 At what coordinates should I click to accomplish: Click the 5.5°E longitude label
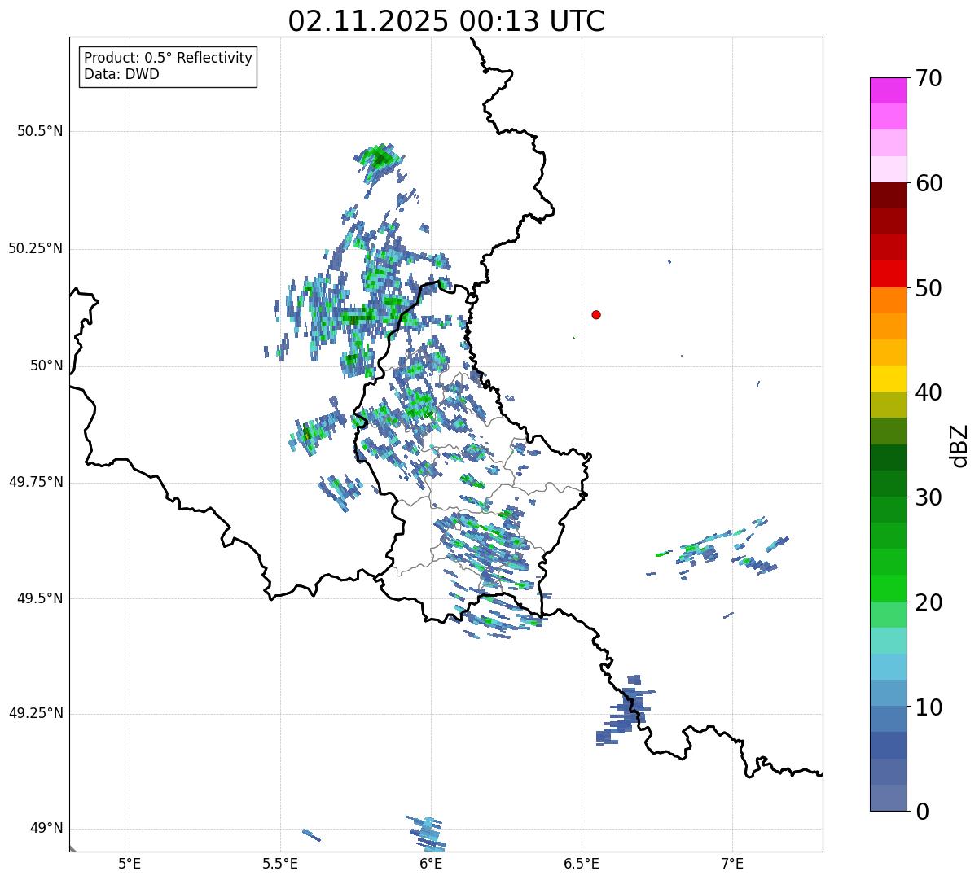pos(280,863)
